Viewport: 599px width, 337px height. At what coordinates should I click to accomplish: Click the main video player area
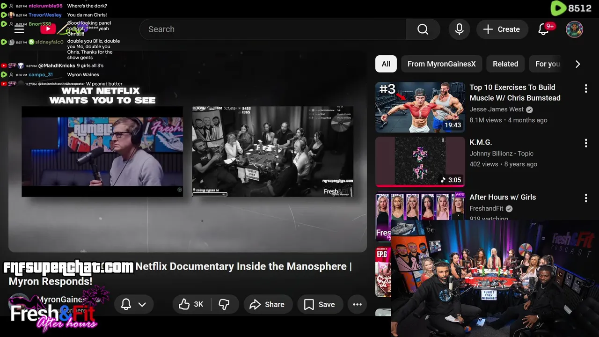coord(188,151)
